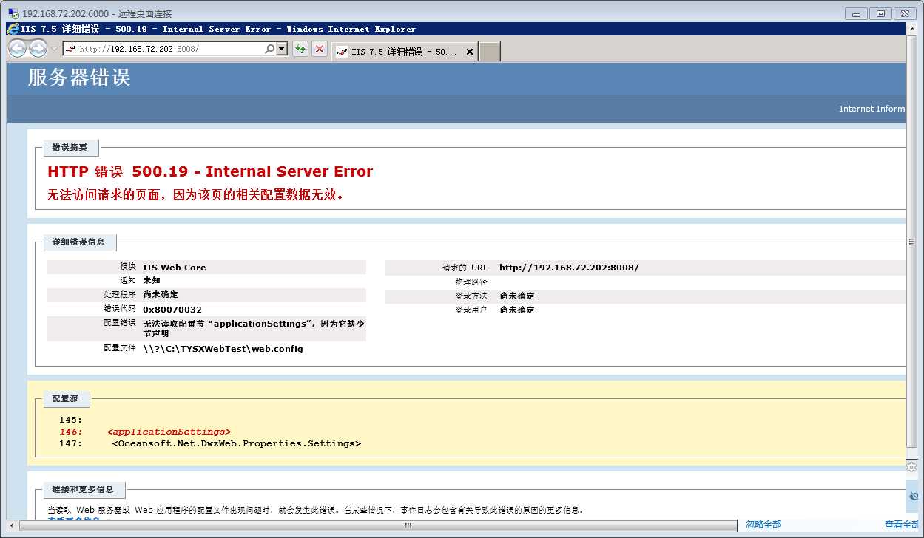Click the 错误摘要 section label
924x538 pixels.
pos(70,148)
